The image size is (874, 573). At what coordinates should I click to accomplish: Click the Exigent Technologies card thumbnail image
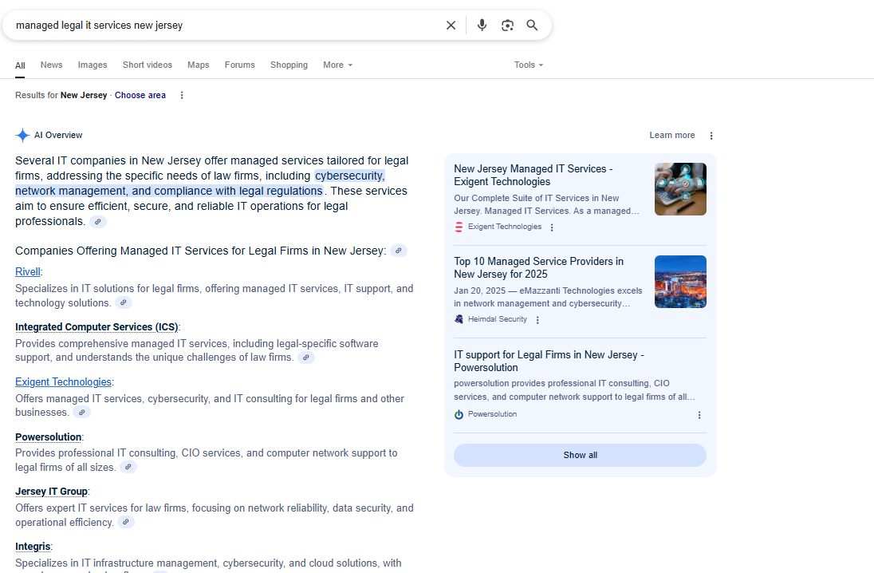point(680,189)
